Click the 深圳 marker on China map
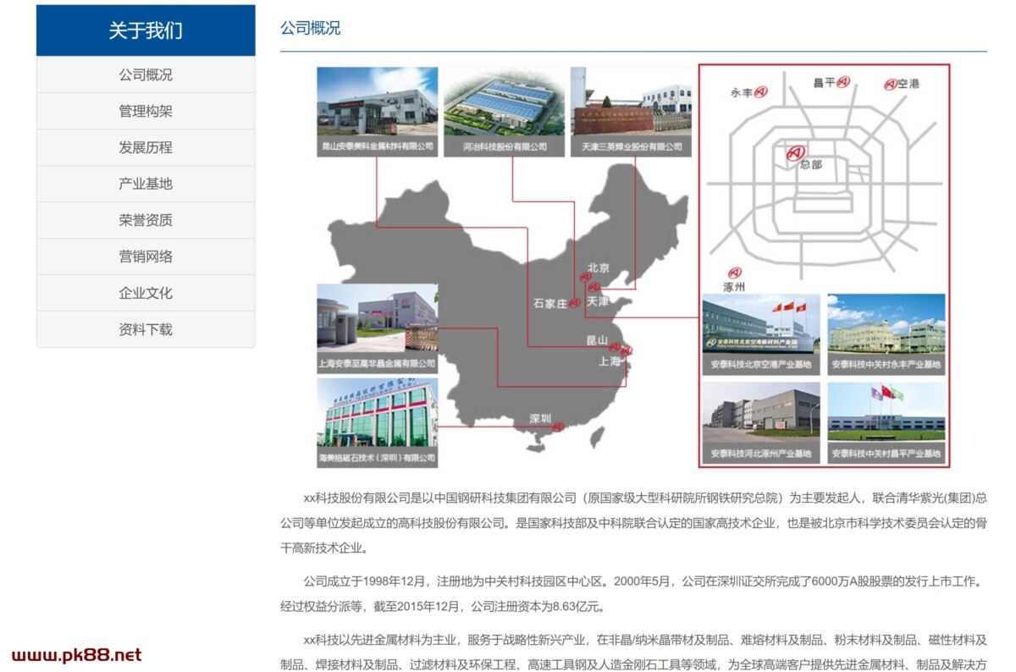The width and height of the screenshot is (1016, 672). (x=558, y=427)
